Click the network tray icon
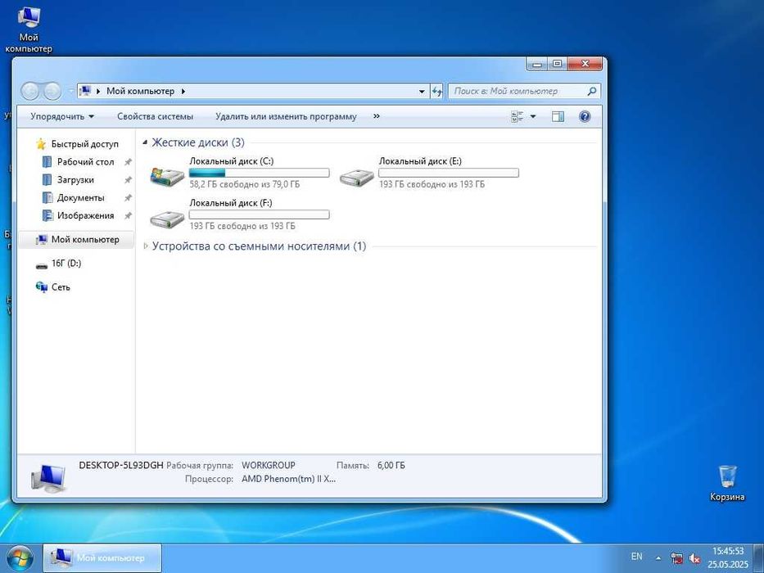Screen dimensions: 764x573 tap(676, 558)
